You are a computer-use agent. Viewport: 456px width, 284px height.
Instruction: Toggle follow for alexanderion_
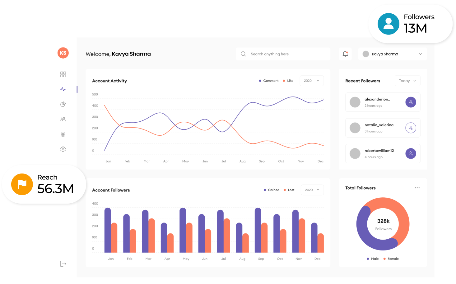411,102
